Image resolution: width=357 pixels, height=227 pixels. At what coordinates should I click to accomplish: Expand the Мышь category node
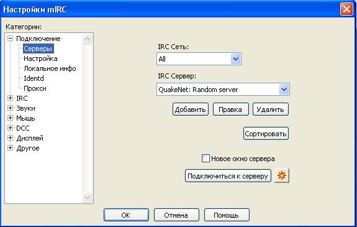(x=10, y=118)
